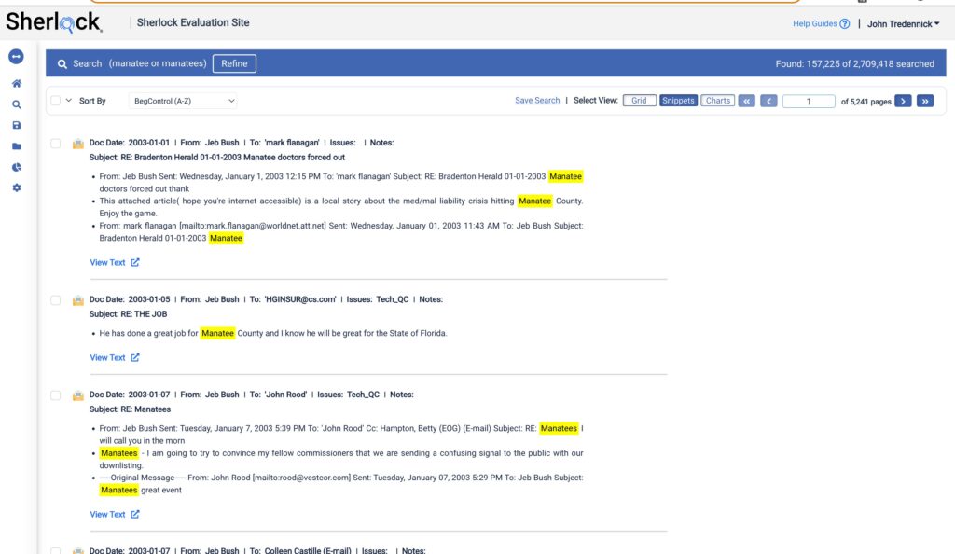Click the Save Search link

[537, 101]
